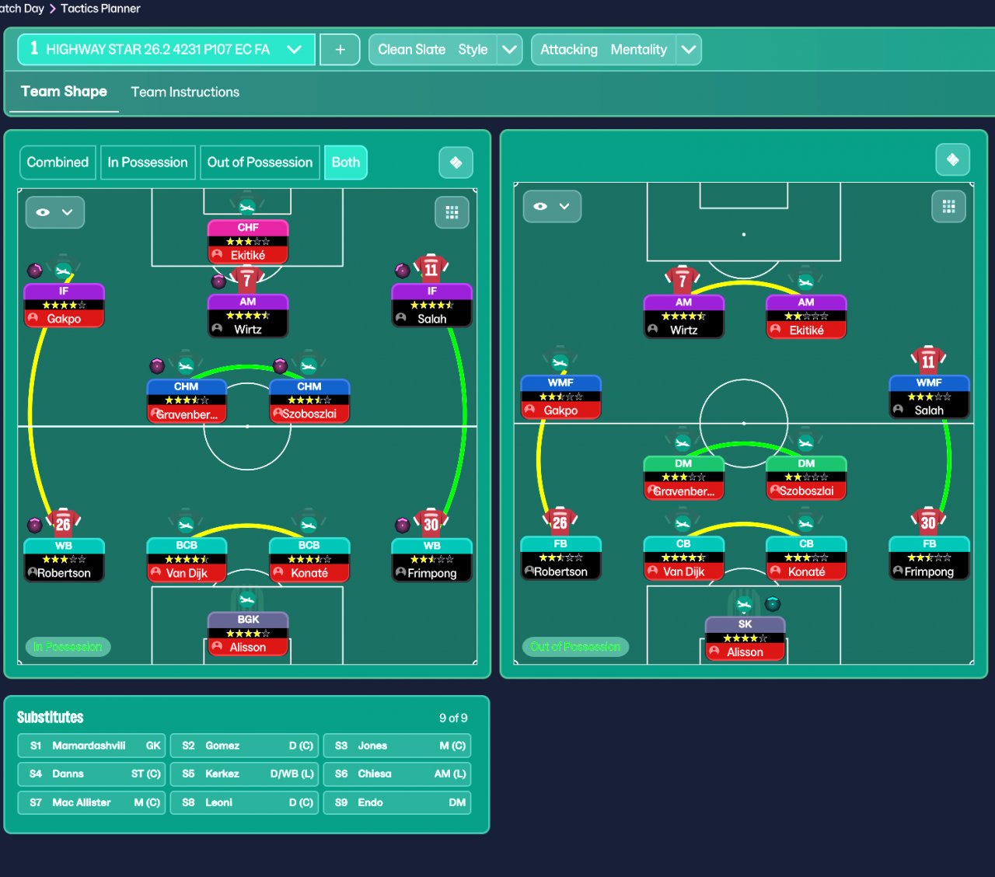Viewport: 995px width, 877px height.
Task: Click the purple instruction icon beside Szoboszlai's CHM card
Action: [x=281, y=365]
